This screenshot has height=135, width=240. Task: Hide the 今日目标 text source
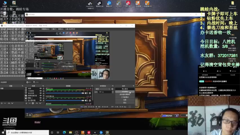click(40, 91)
